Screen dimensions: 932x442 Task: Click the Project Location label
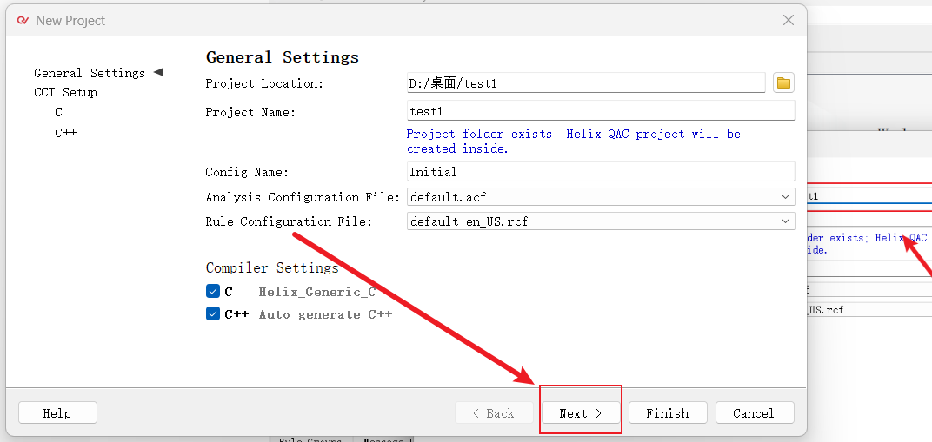264,83
